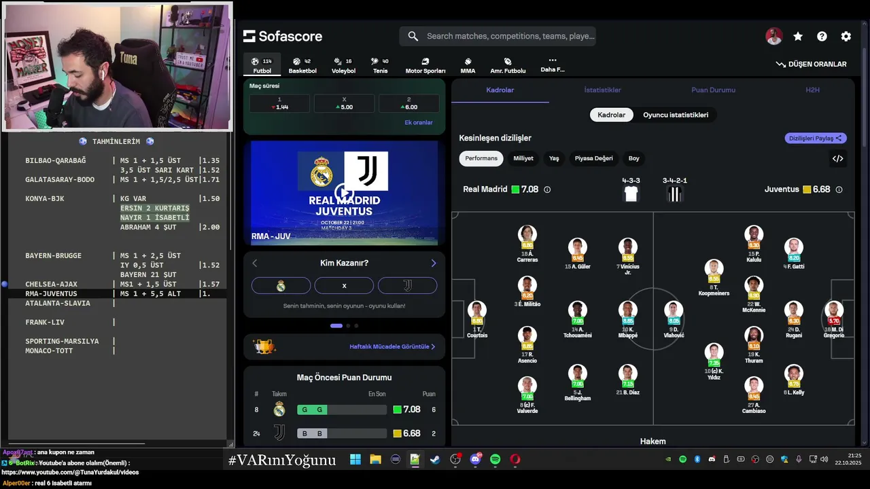
Task: Open the user profile avatar
Action: 774,37
